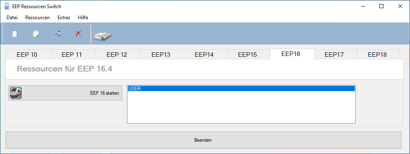Launch with the EEP 16 starten button
Image resolution: width=410 pixels, height=154 pixels.
(x=65, y=93)
